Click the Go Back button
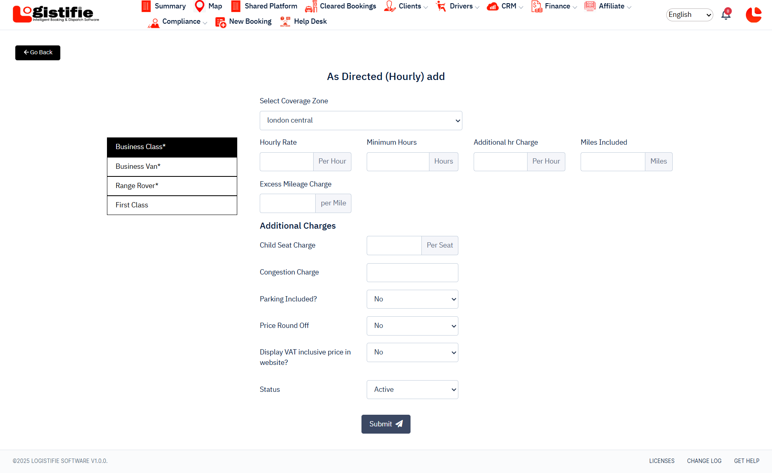 pyautogui.click(x=38, y=53)
